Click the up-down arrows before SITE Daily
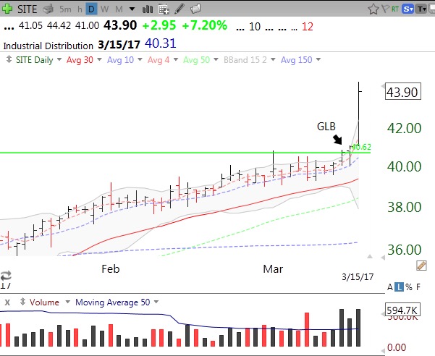This screenshot has width=435, height=356. [x=9, y=59]
